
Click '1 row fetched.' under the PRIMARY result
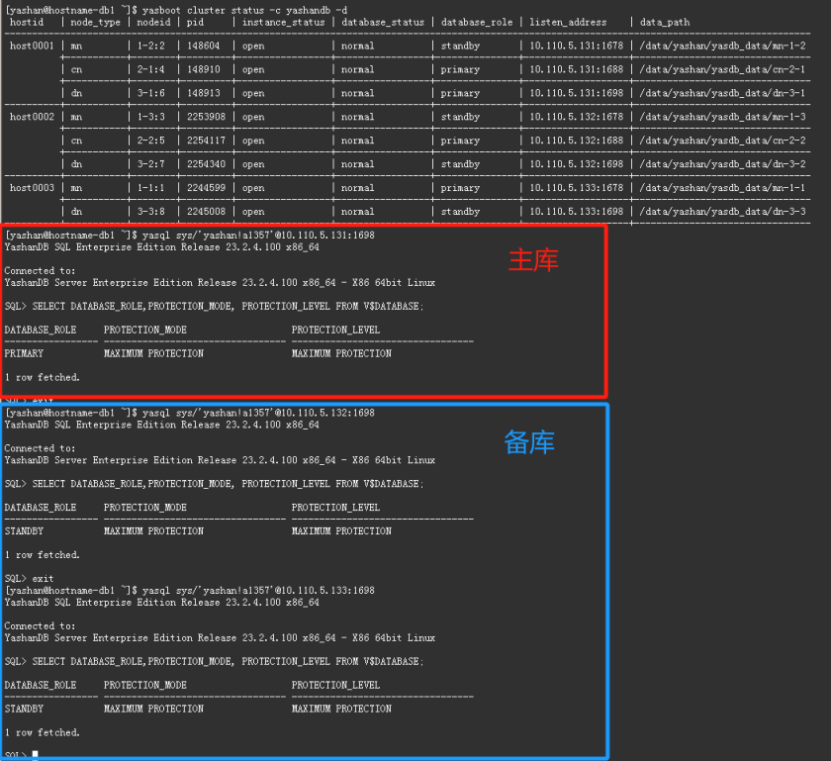(43, 377)
